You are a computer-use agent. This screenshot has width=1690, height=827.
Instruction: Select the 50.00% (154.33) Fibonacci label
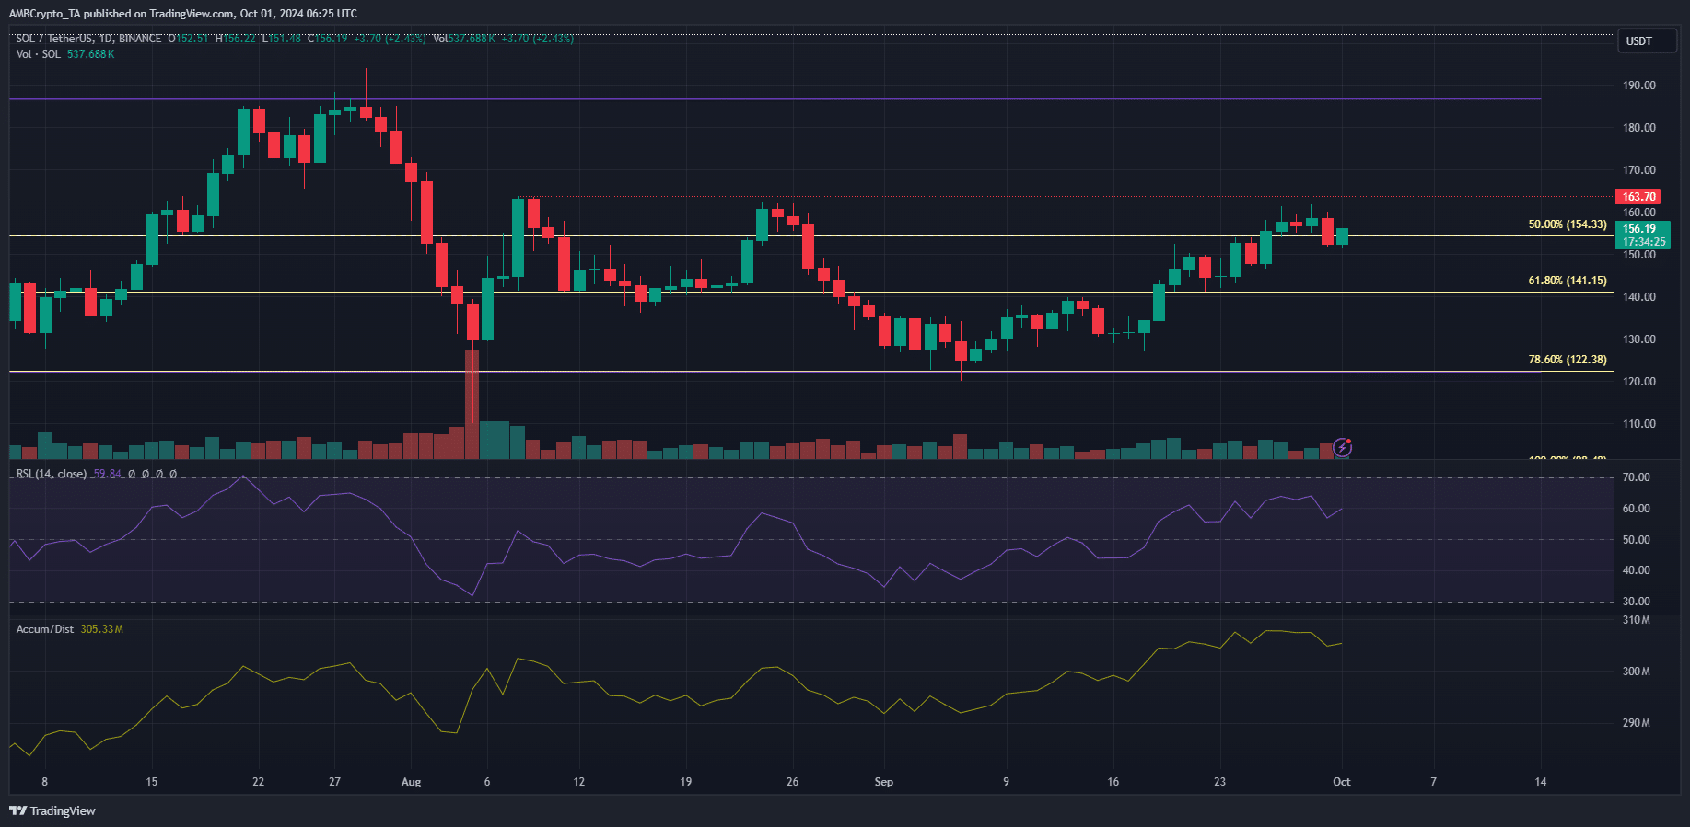[x=1568, y=224]
